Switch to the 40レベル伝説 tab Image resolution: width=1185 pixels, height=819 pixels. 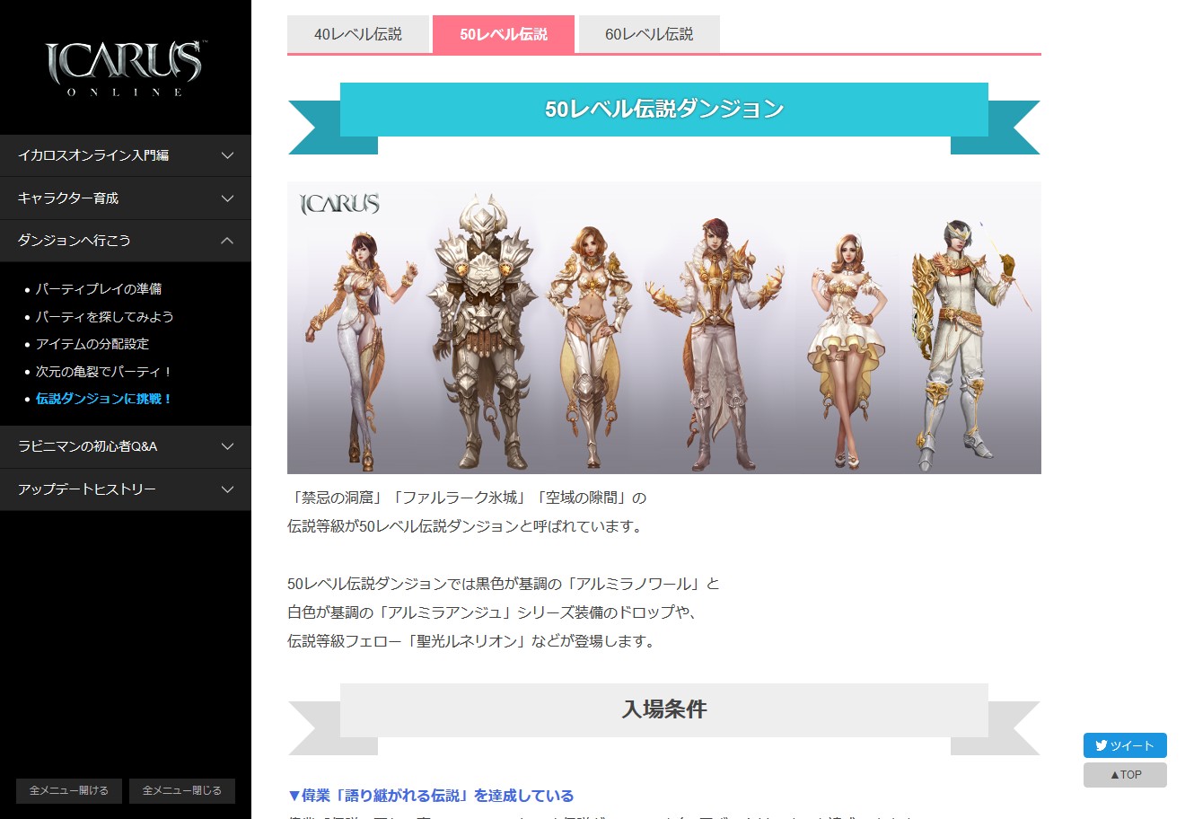358,34
